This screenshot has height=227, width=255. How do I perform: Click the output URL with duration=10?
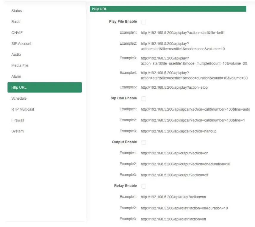click(185, 164)
